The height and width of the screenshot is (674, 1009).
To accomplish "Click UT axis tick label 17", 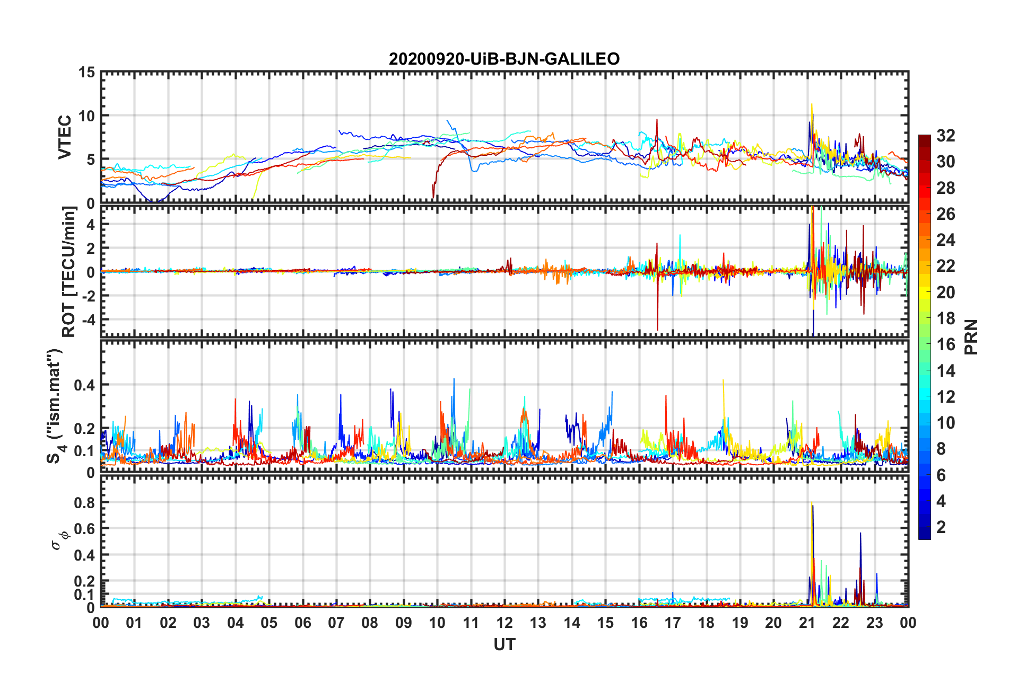I will 673,623.
